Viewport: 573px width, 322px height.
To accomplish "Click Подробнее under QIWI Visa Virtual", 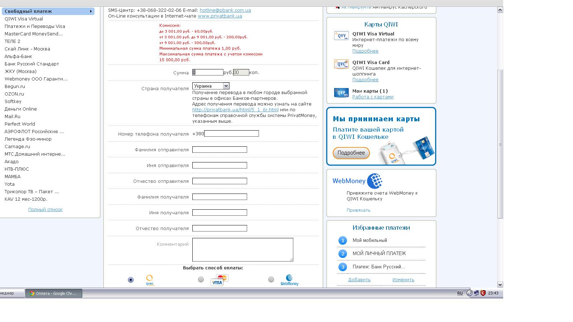I will (365, 51).
